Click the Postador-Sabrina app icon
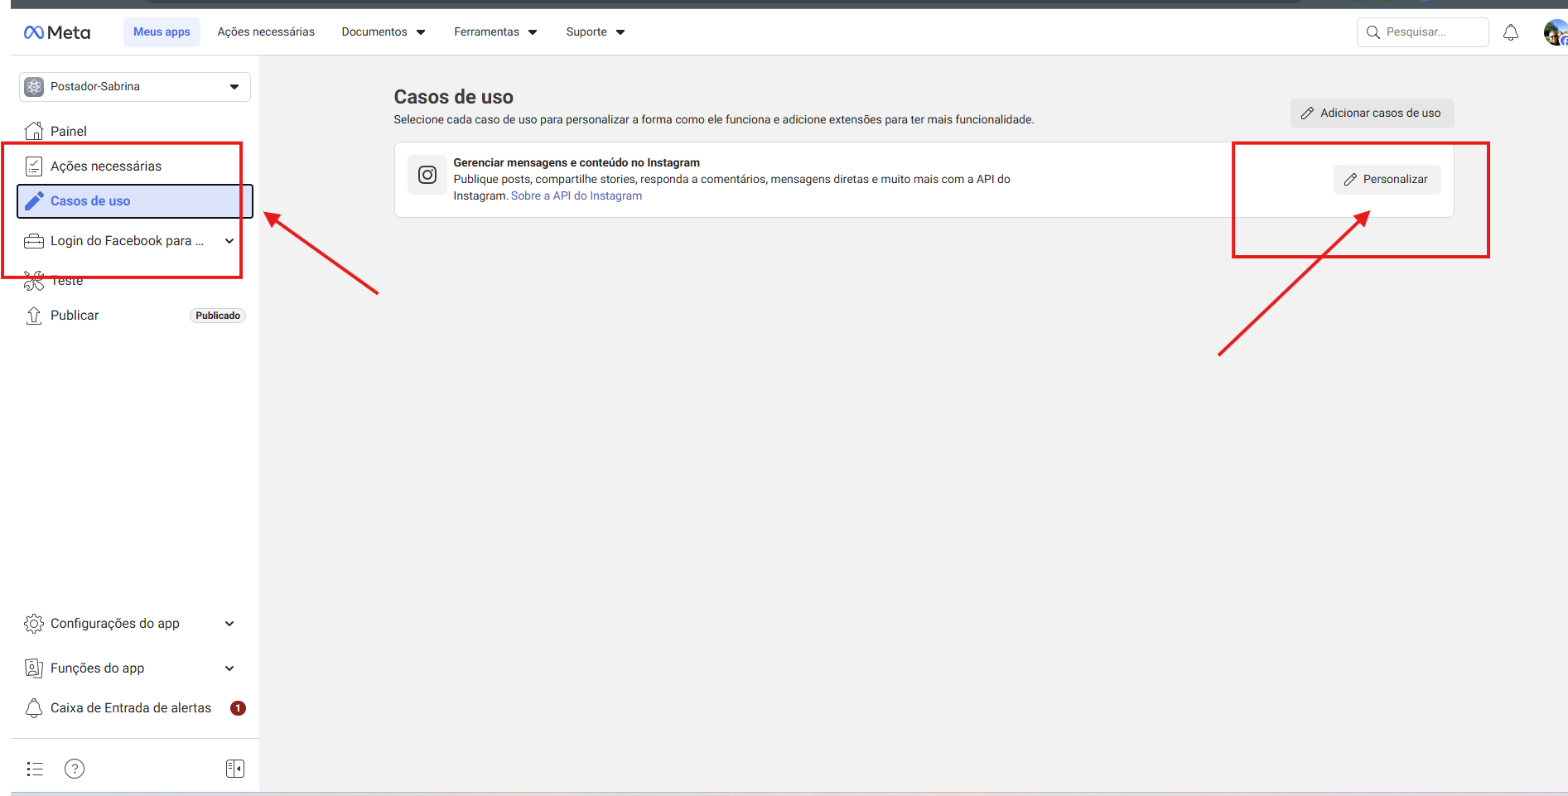This screenshot has height=796, width=1568. point(34,87)
